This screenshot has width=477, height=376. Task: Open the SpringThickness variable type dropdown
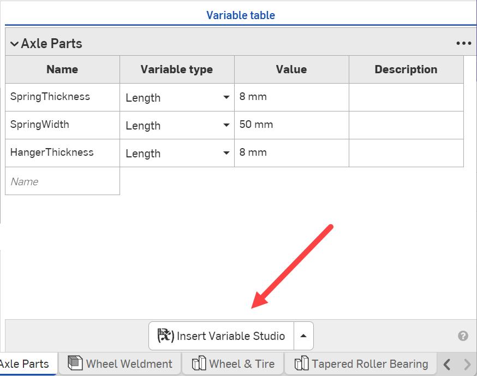click(x=226, y=97)
